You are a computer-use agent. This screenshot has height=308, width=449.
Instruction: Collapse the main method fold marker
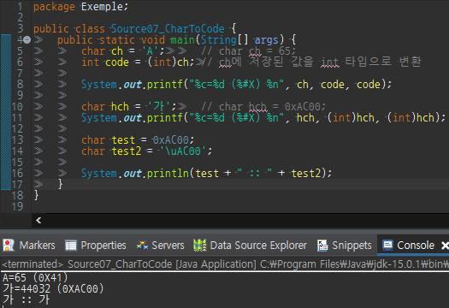click(27, 40)
